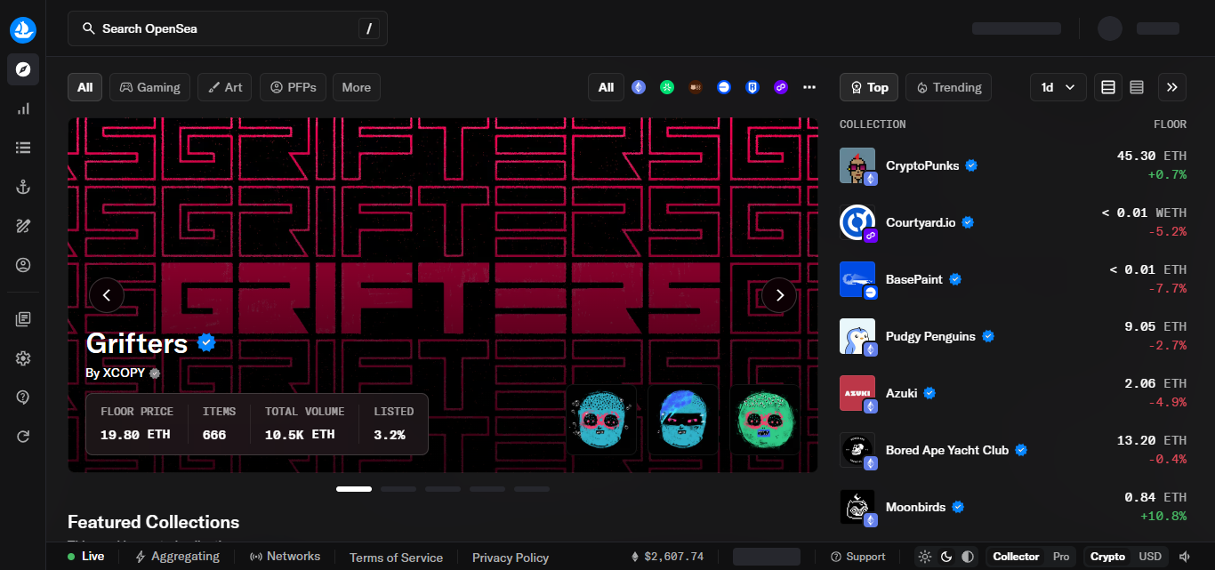
Task: Collapse the rankings panel with double chevron
Action: (1172, 87)
